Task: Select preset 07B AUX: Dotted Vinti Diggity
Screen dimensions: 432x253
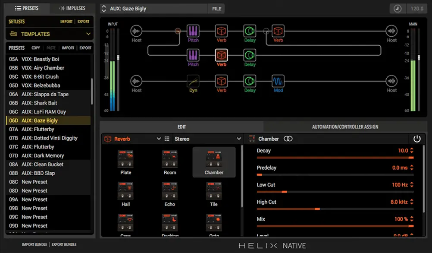Action: pos(48,138)
